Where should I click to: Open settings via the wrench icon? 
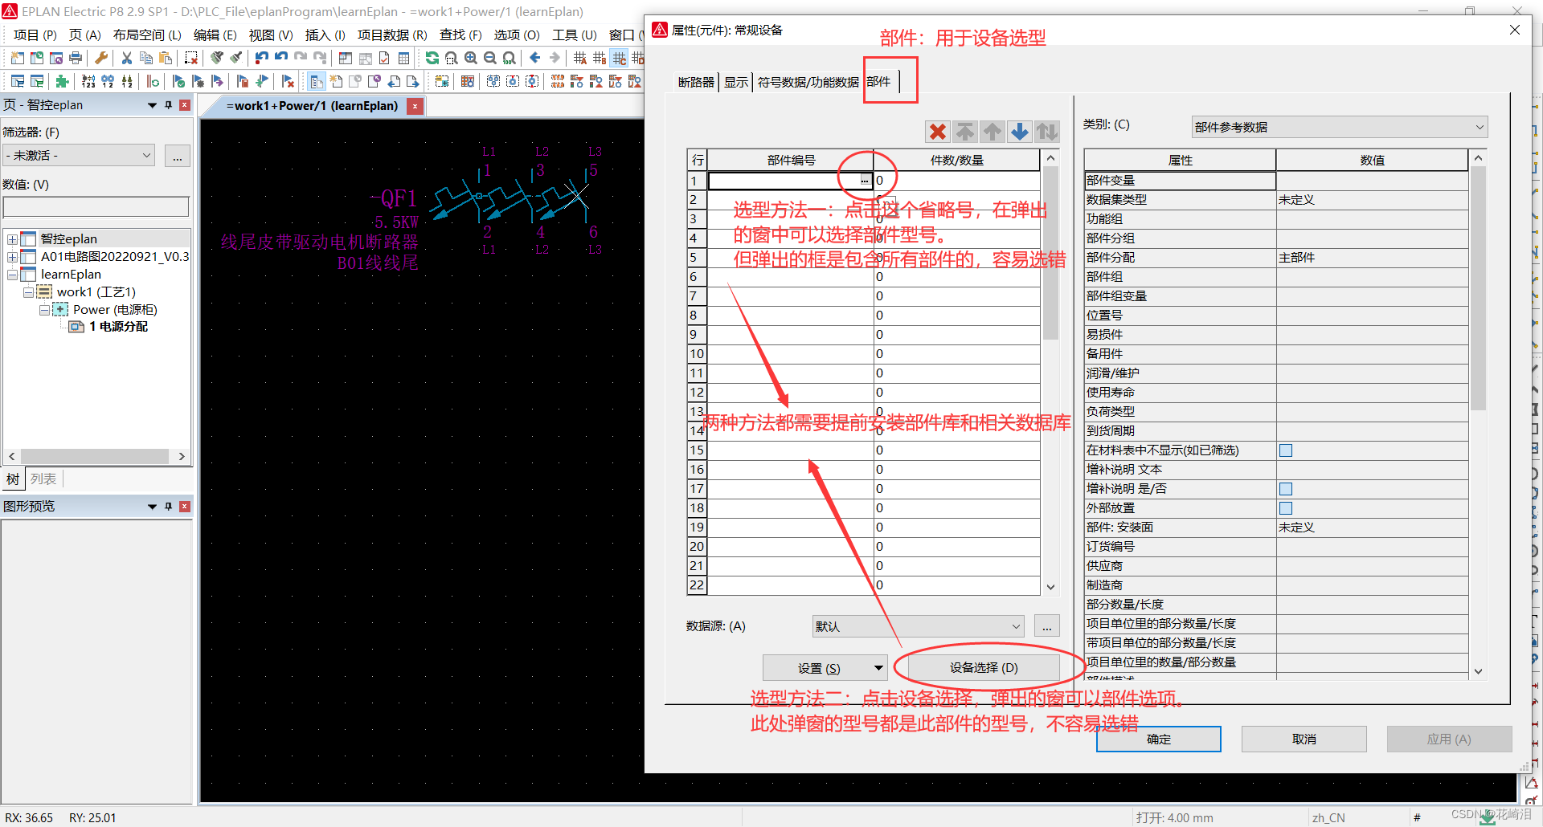(x=101, y=58)
